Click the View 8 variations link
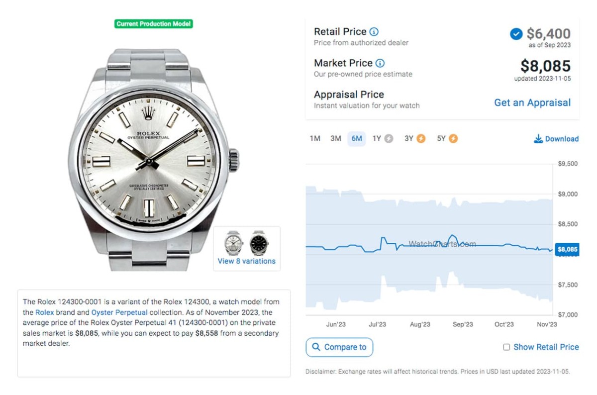This screenshot has width=597, height=395. tap(246, 261)
